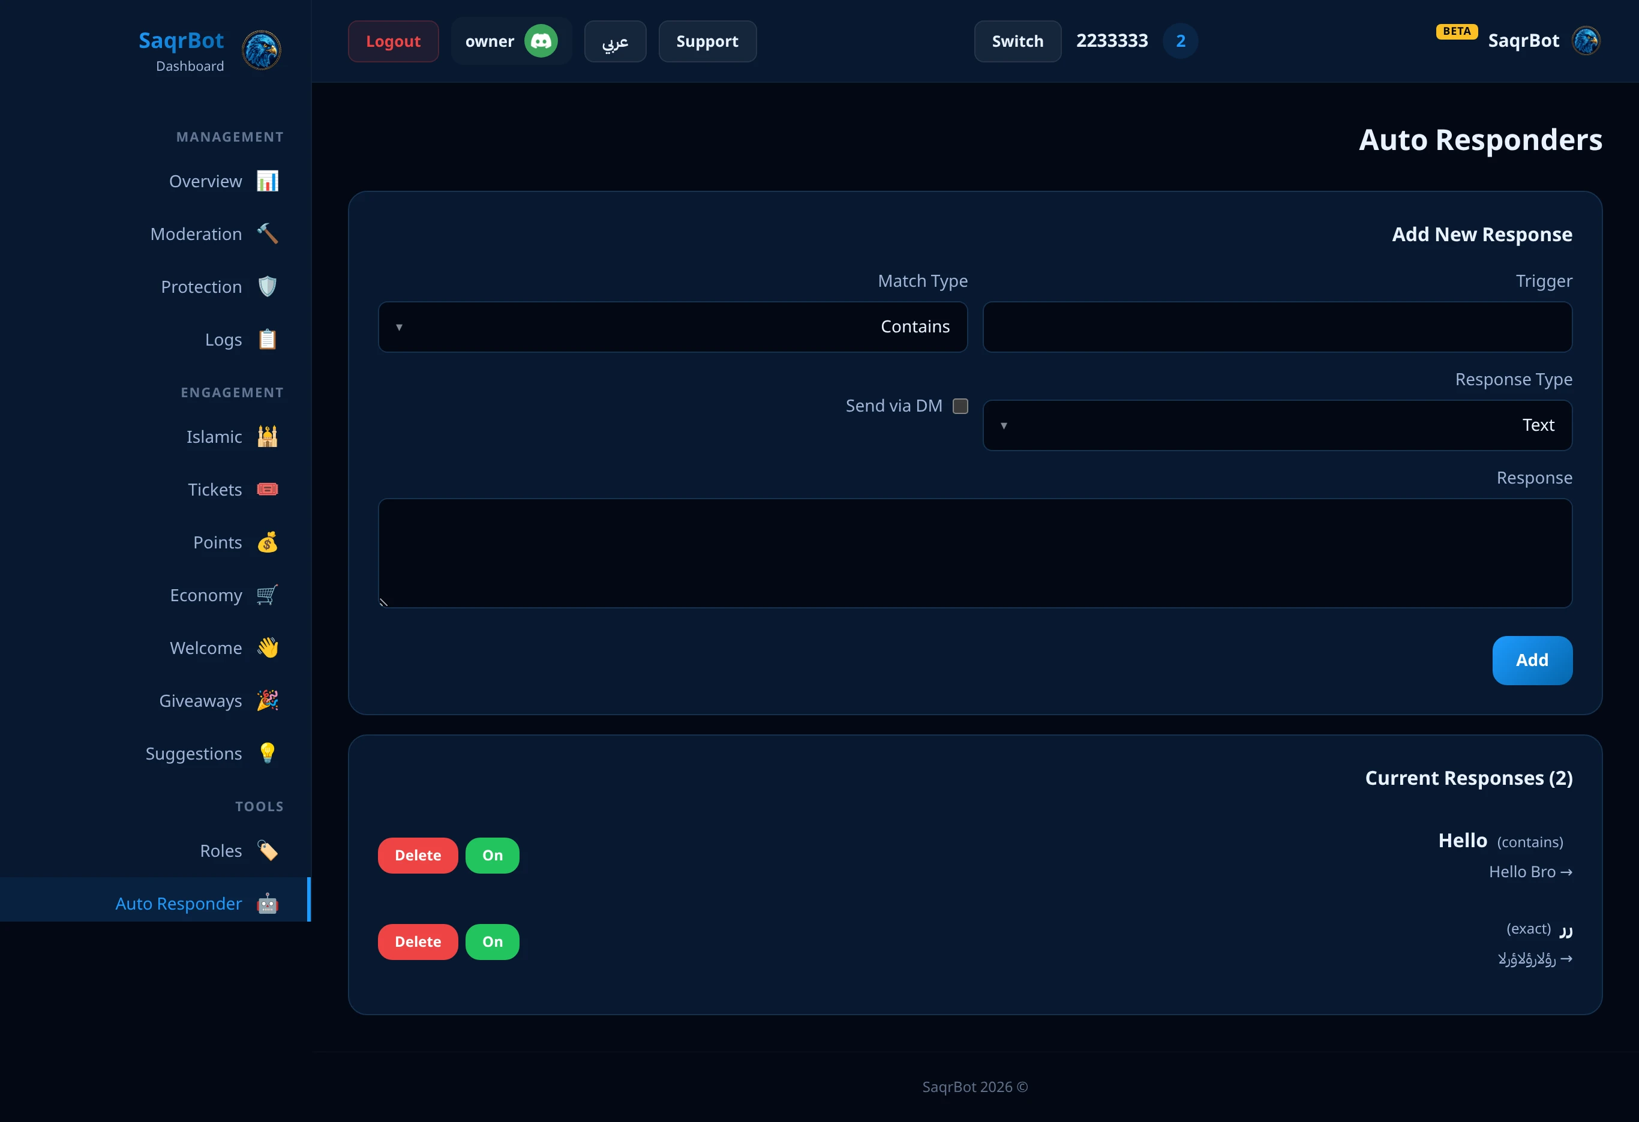Screen dimensions: 1639x1122
Task: Click the SaqrBot name at top right
Action: point(1523,41)
